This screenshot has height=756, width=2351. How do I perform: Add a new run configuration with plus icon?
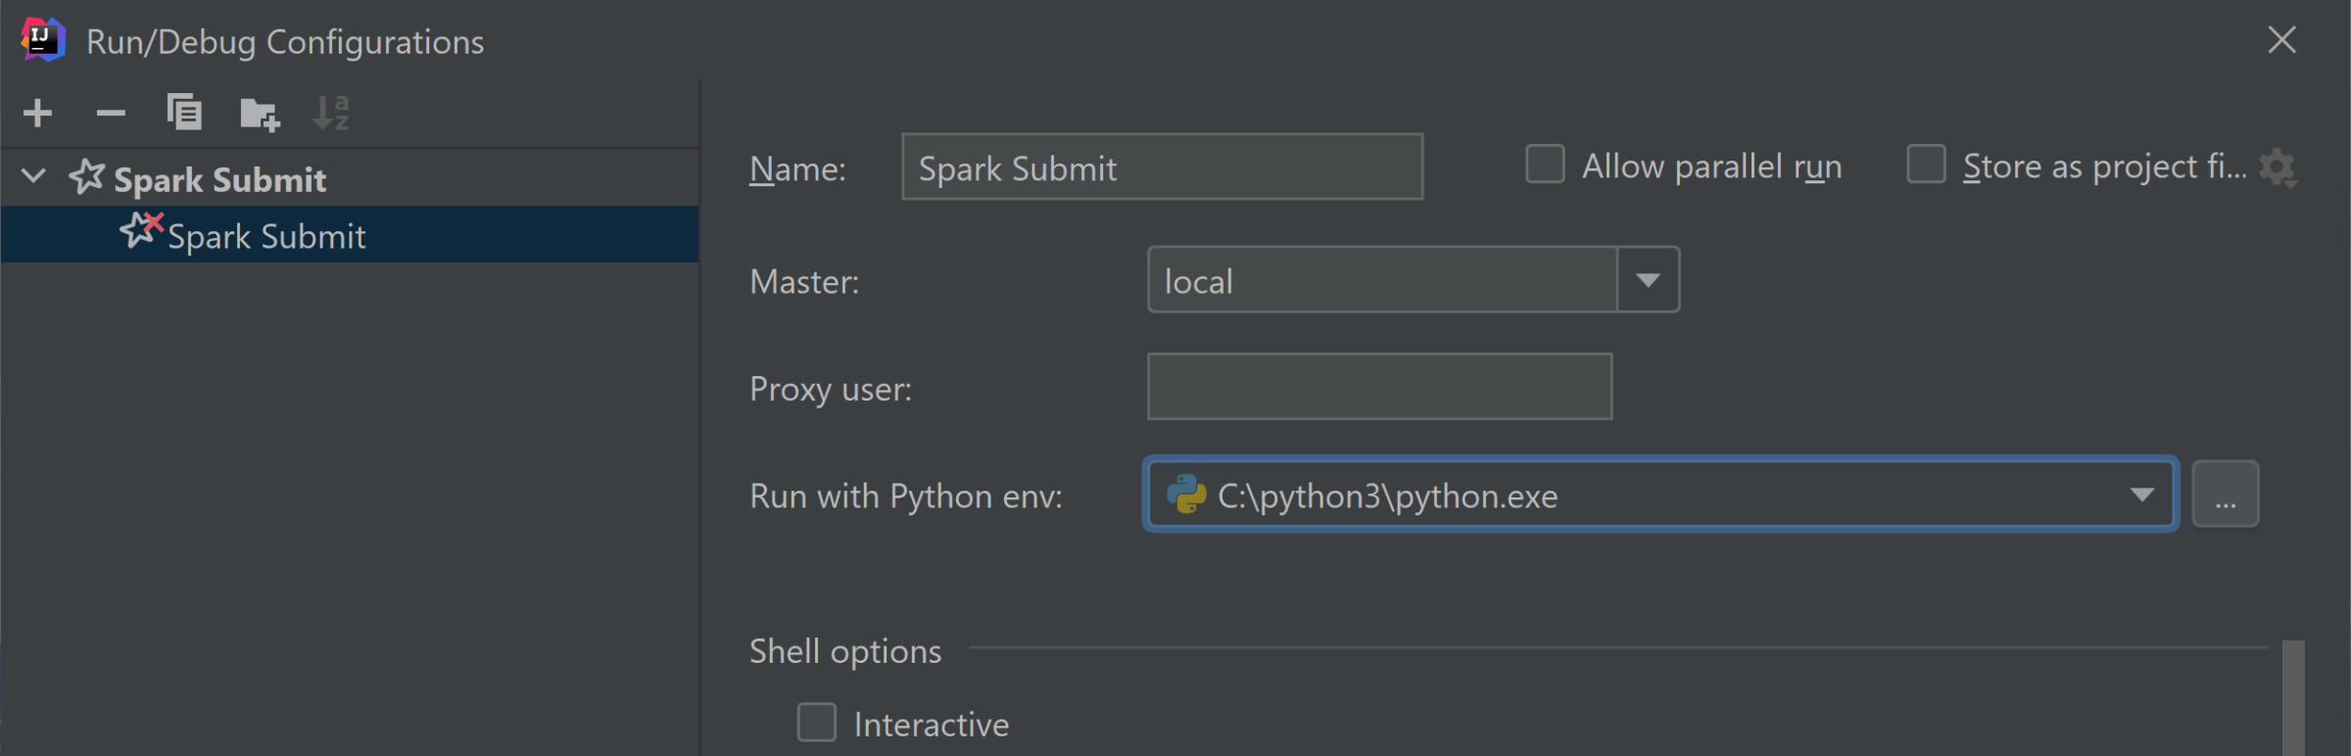tap(37, 114)
